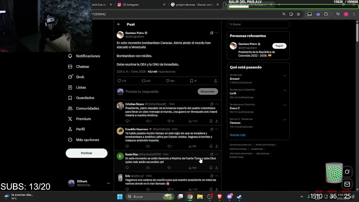Open File Explorer from the taskbar
The image size is (359, 202).
click(x=200, y=197)
